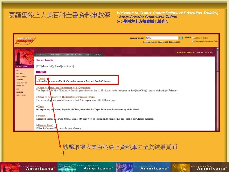The height and width of the screenshot is (172, 229).
Task: Browse the Arts category
Action: point(18,71)
